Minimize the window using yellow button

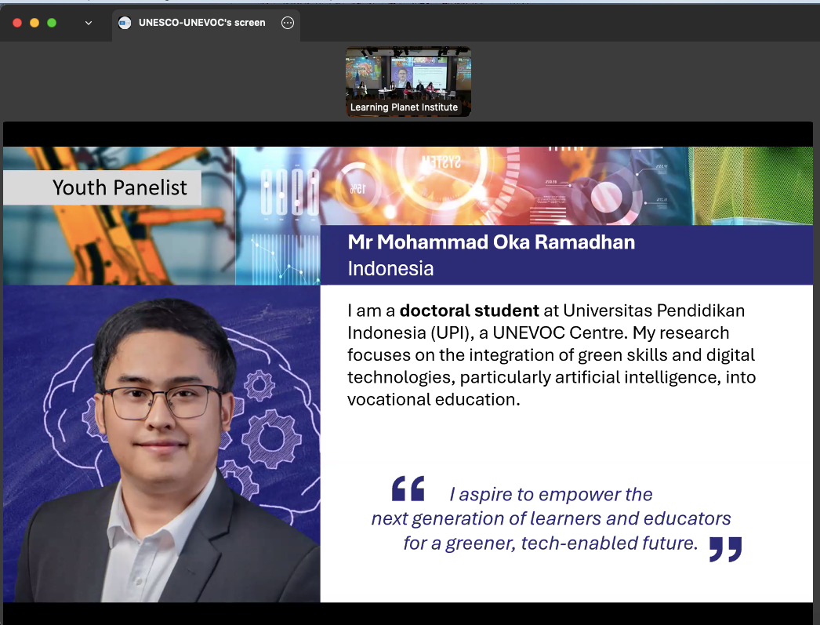(x=34, y=23)
